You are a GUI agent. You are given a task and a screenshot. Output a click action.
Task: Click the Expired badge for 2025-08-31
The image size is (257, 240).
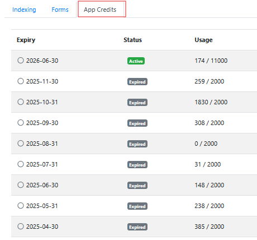click(137, 144)
